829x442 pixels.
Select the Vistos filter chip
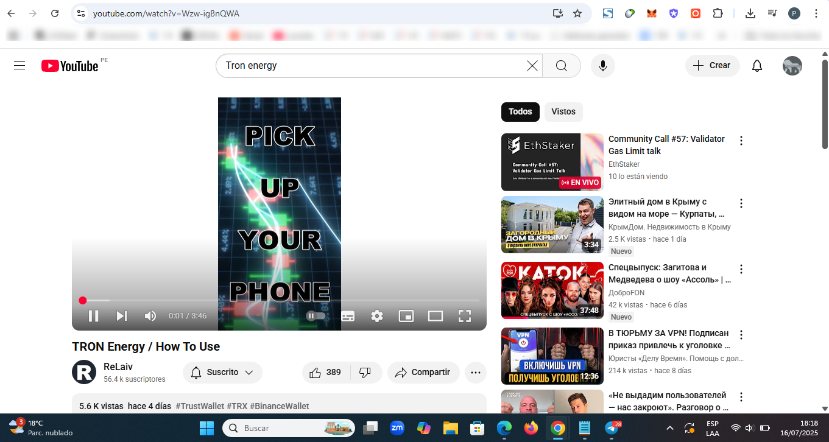click(x=563, y=112)
